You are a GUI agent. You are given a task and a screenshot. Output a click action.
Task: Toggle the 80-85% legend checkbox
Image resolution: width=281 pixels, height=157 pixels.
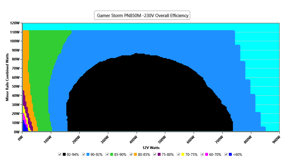[x=131, y=154]
